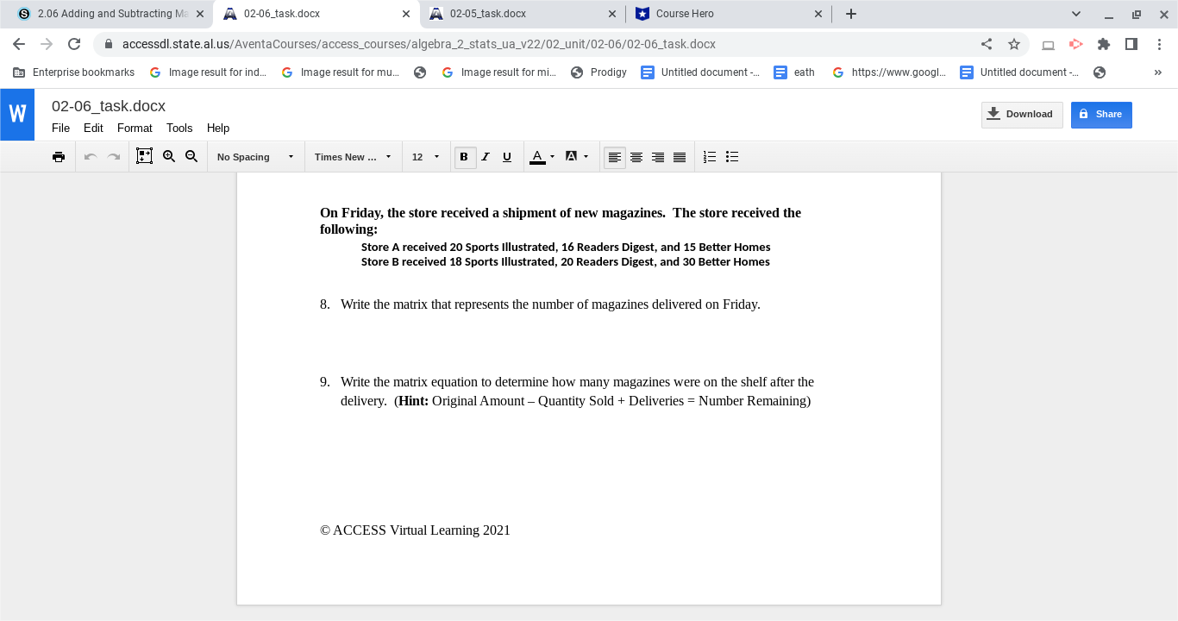1178x621 pixels.
Task: Center align the text
Action: click(636, 157)
